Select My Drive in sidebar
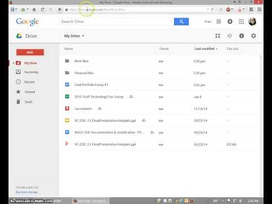 tap(31, 63)
